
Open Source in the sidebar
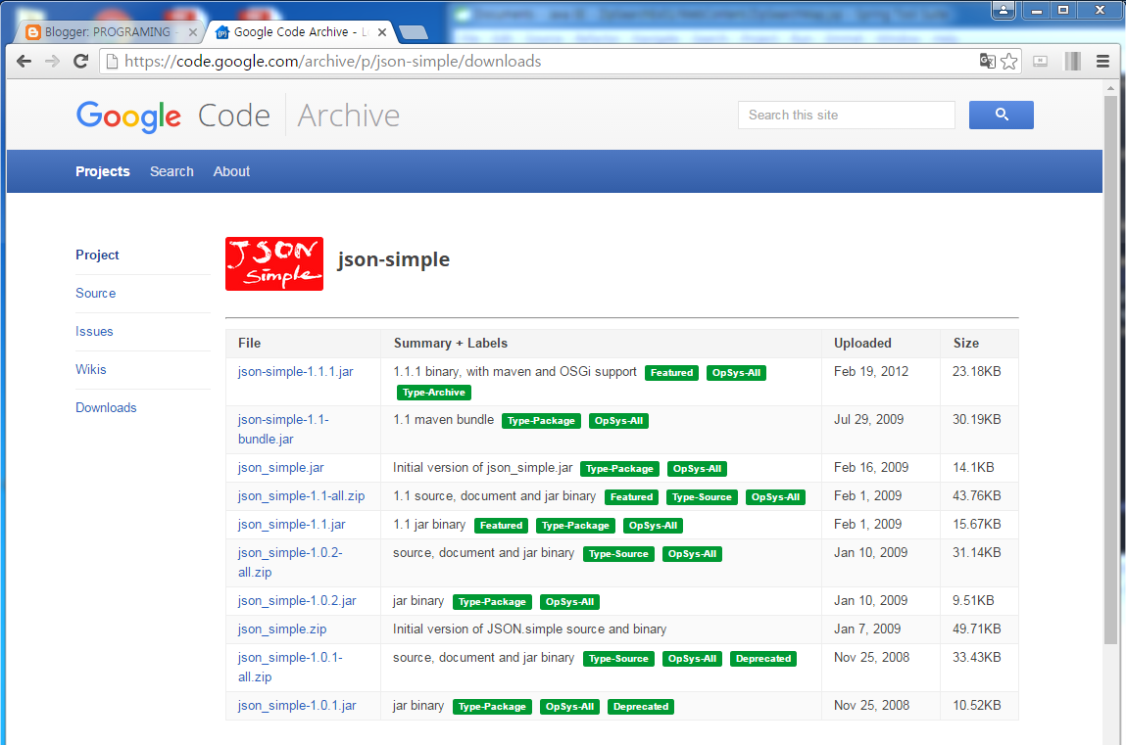[95, 294]
